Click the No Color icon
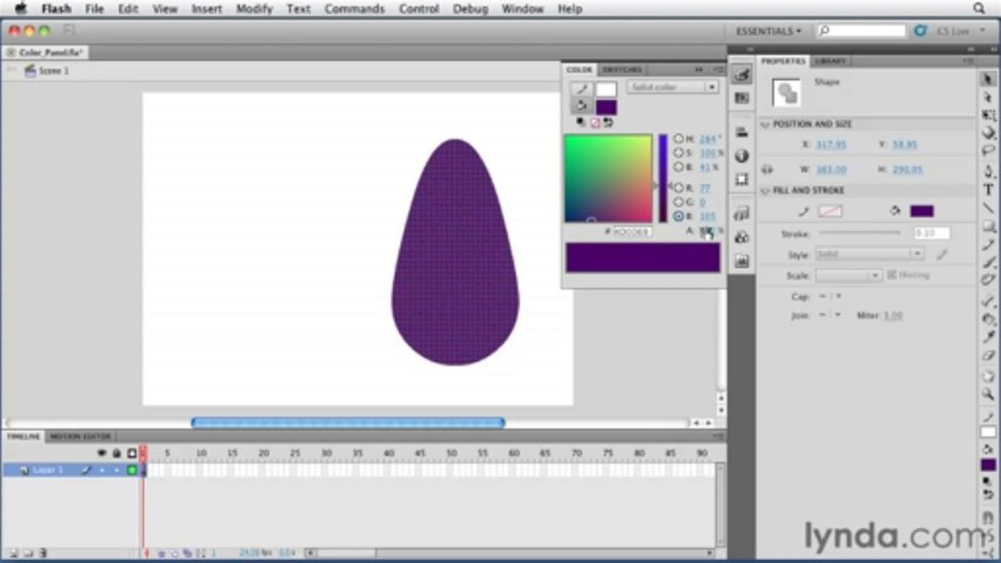Viewport: 1001px width, 563px height. [594, 123]
